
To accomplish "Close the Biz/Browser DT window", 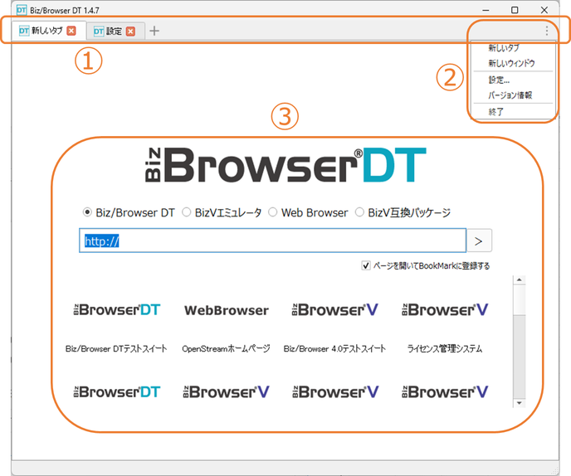I will pyautogui.click(x=544, y=10).
